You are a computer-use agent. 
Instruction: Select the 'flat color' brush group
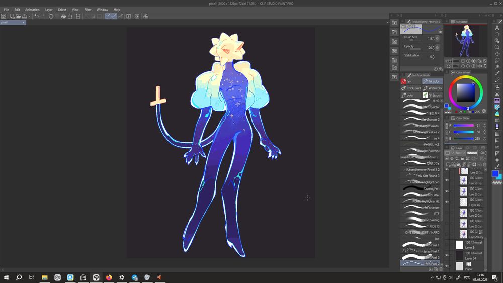(x=432, y=81)
